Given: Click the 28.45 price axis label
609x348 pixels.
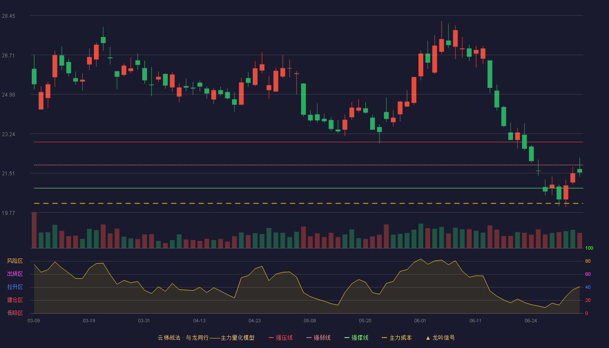Looking at the screenshot, I should 8,16.
